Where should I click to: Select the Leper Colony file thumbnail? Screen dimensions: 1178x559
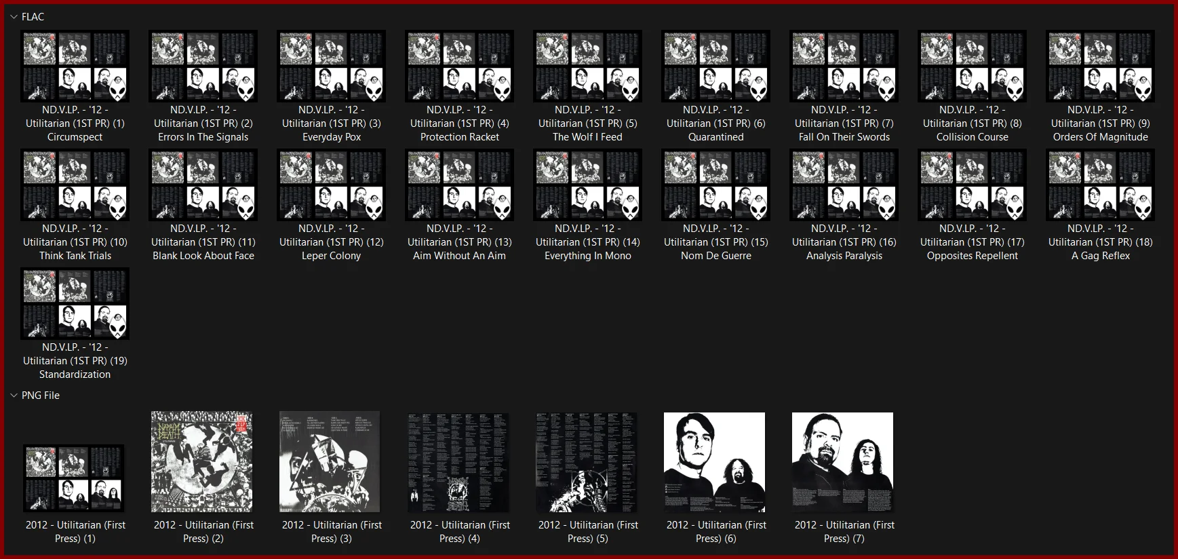coord(331,185)
